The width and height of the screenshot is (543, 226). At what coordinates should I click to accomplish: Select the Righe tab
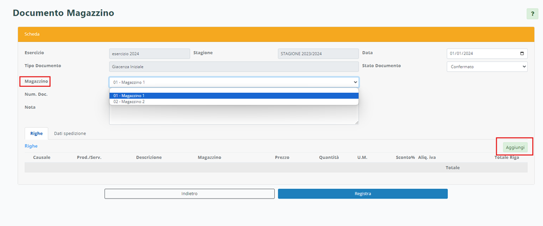[36, 133]
